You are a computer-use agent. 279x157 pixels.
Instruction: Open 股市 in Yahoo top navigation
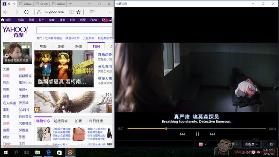point(42,20)
